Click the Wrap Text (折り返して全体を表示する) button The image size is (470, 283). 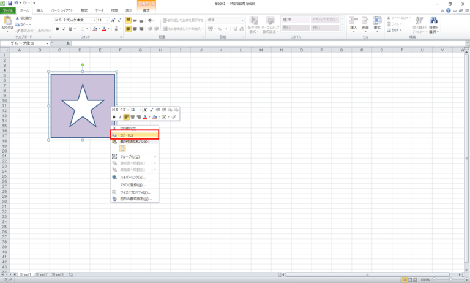click(183, 20)
